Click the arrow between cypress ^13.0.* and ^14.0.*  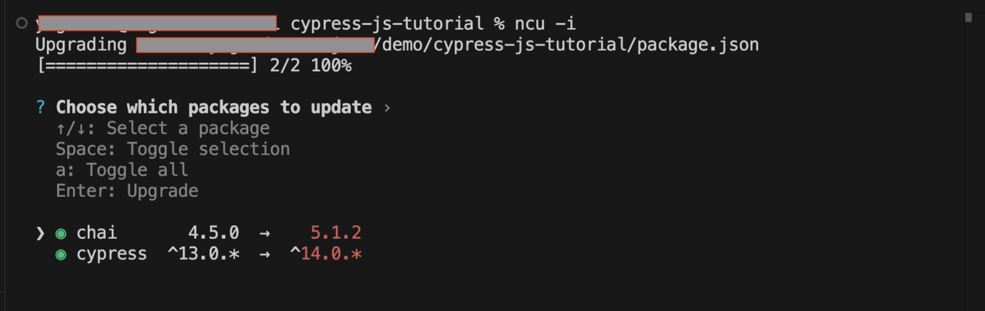point(264,253)
